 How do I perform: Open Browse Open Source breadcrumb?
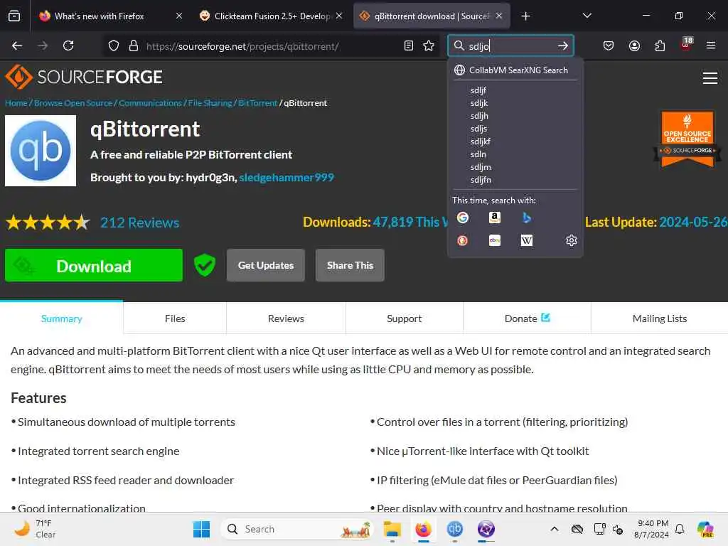(x=73, y=103)
